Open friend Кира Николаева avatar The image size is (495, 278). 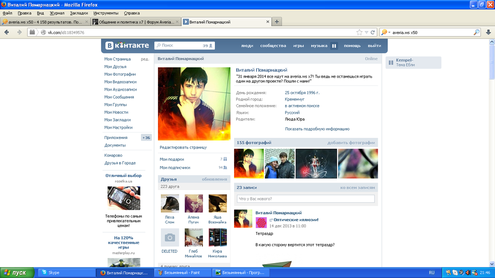point(217,237)
